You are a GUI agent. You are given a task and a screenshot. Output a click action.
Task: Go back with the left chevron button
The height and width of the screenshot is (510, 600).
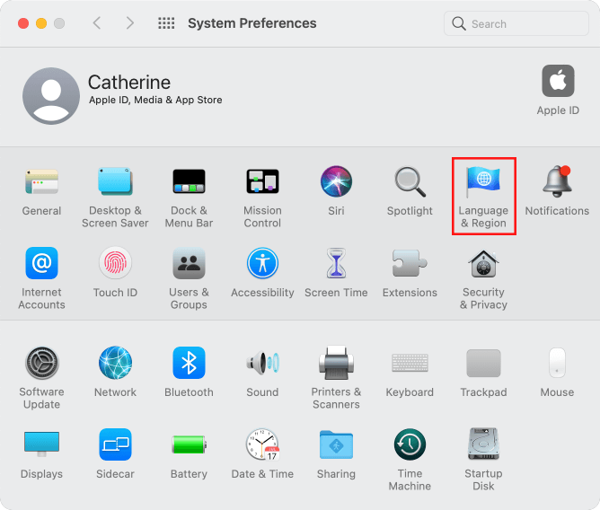click(97, 23)
